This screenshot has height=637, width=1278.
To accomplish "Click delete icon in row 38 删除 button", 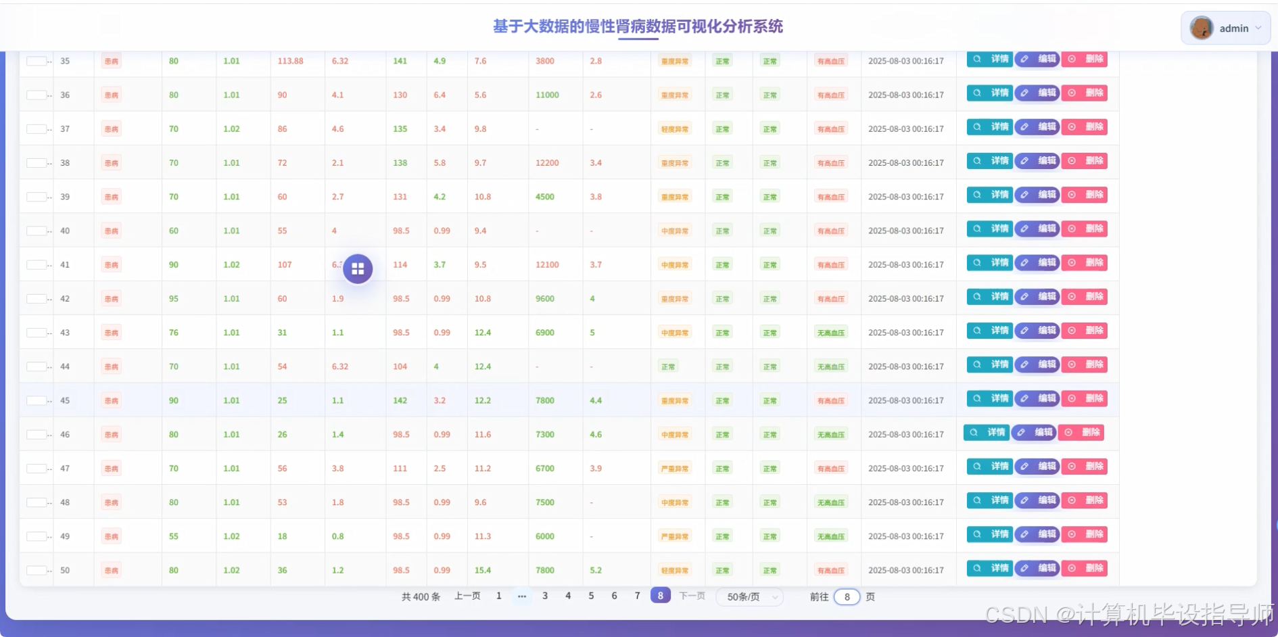I will pyautogui.click(x=1072, y=160).
